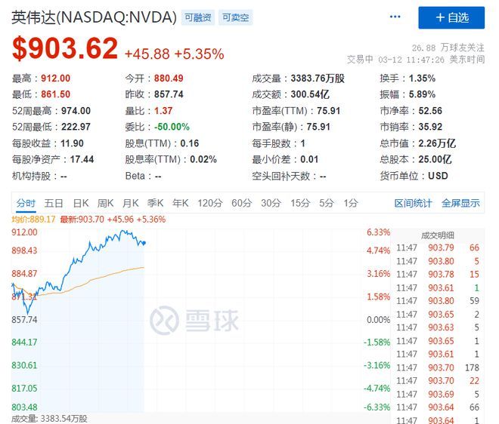
Task: Click the 成交量 value 3383.76万股
Action: pos(318,78)
